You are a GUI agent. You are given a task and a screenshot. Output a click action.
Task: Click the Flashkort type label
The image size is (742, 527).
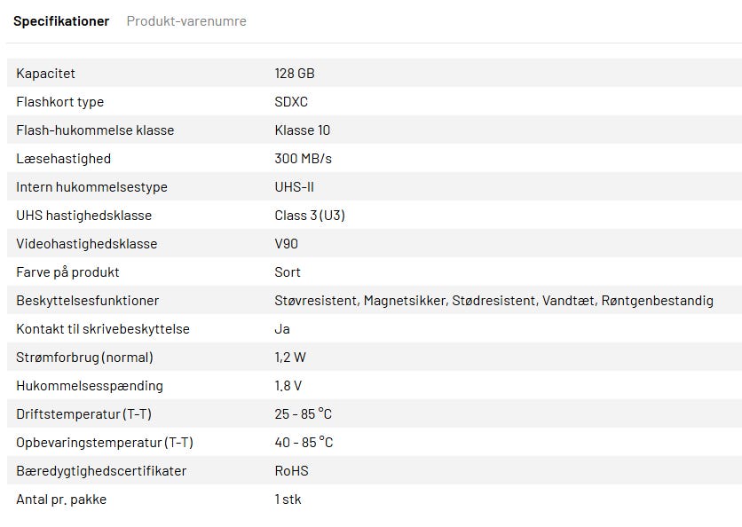[59, 102]
